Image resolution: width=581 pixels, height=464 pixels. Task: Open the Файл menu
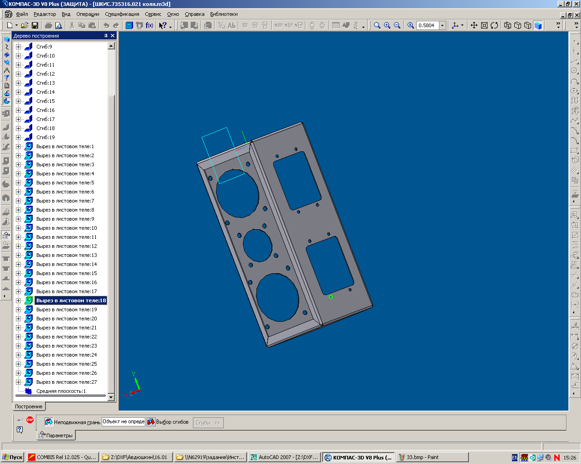coord(22,14)
